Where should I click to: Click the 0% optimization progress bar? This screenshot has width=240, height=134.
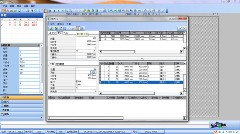tap(143, 59)
